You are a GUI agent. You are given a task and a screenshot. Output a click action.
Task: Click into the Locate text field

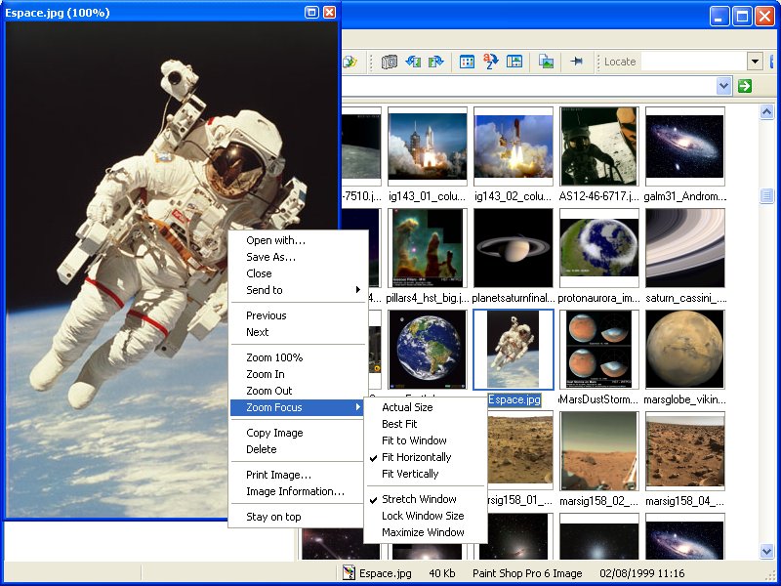tap(694, 62)
